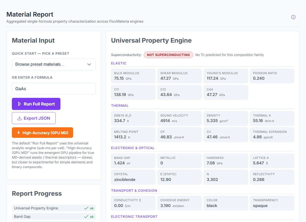This screenshot has width=306, height=222.
Task: Click the preset dropdown chevron arrow
Action: click(89, 64)
